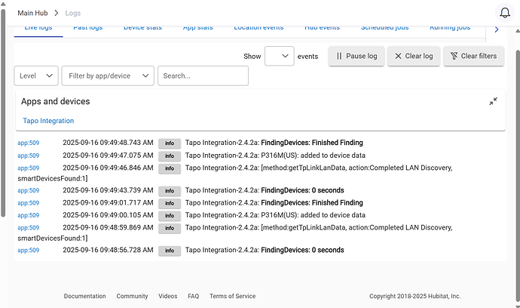This screenshot has width=520, height=308.
Task: Open app:509 link at 09:49:48.743
Action: [28, 143]
